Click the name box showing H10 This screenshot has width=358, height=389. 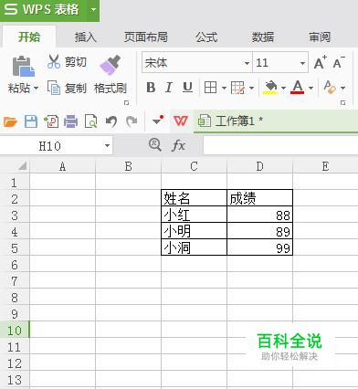(x=49, y=146)
